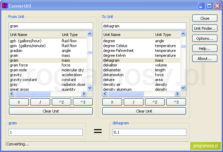This screenshot has width=223, height=152.
Task: Click the From list scroll right arrow
Action: pos(84,93)
